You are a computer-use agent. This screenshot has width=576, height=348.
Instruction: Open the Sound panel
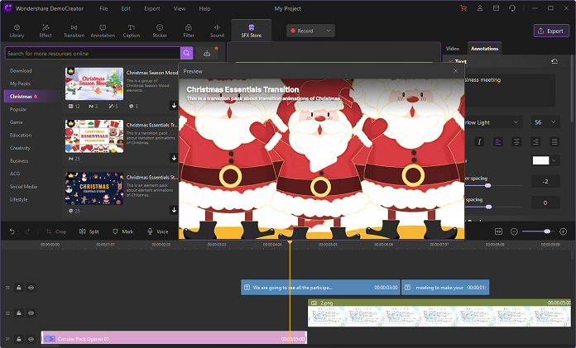217,31
